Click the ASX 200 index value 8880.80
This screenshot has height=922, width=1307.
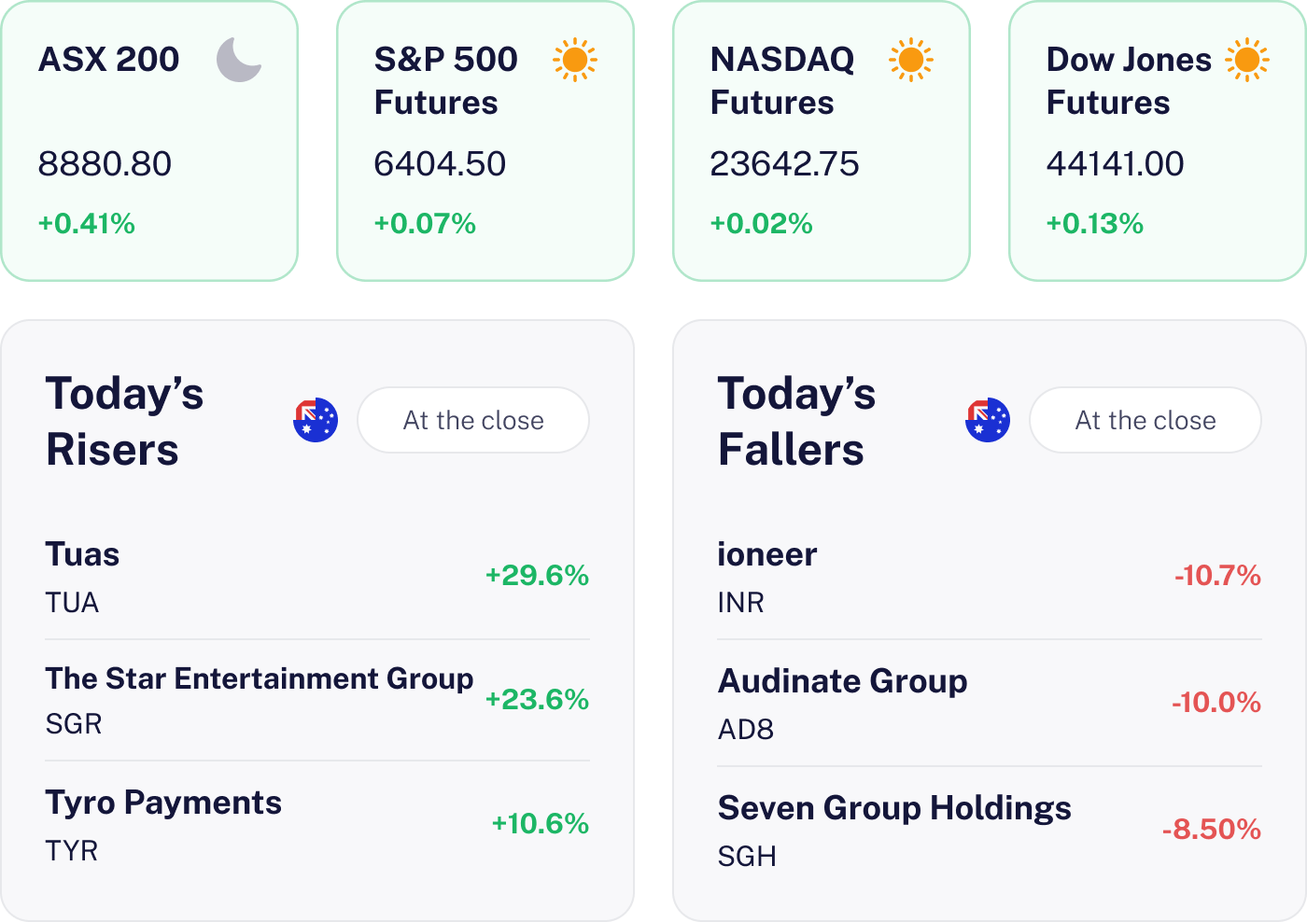[105, 164]
